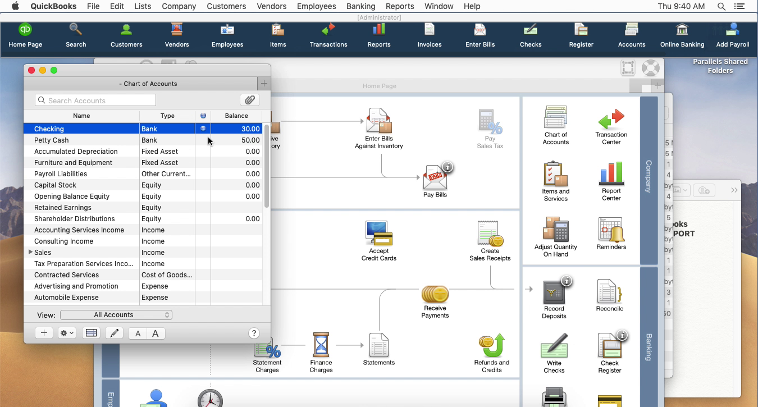Screen dimensions: 758x407
Task: Open Accounts from the toolbar
Action: coord(632,35)
